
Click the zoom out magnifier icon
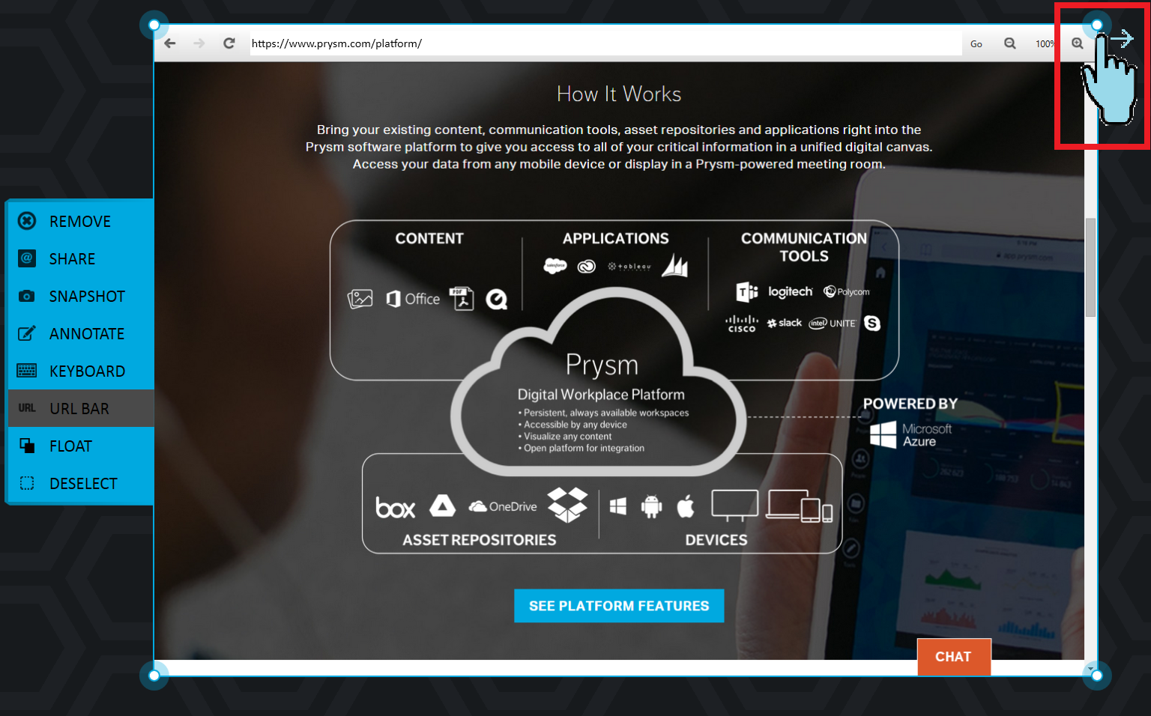tap(1010, 43)
